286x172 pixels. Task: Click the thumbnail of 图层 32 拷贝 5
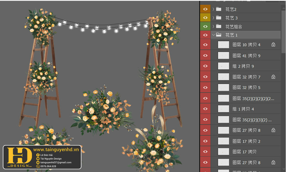pyautogui.click(x=223, y=87)
